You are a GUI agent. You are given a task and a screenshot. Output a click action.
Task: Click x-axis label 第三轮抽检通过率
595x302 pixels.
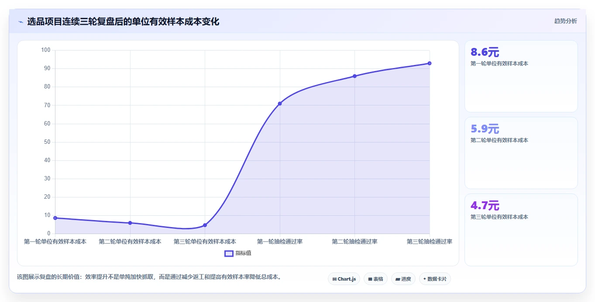pyautogui.click(x=430, y=241)
